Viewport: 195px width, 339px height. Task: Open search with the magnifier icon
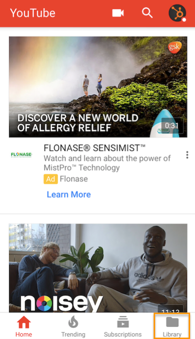[147, 13]
